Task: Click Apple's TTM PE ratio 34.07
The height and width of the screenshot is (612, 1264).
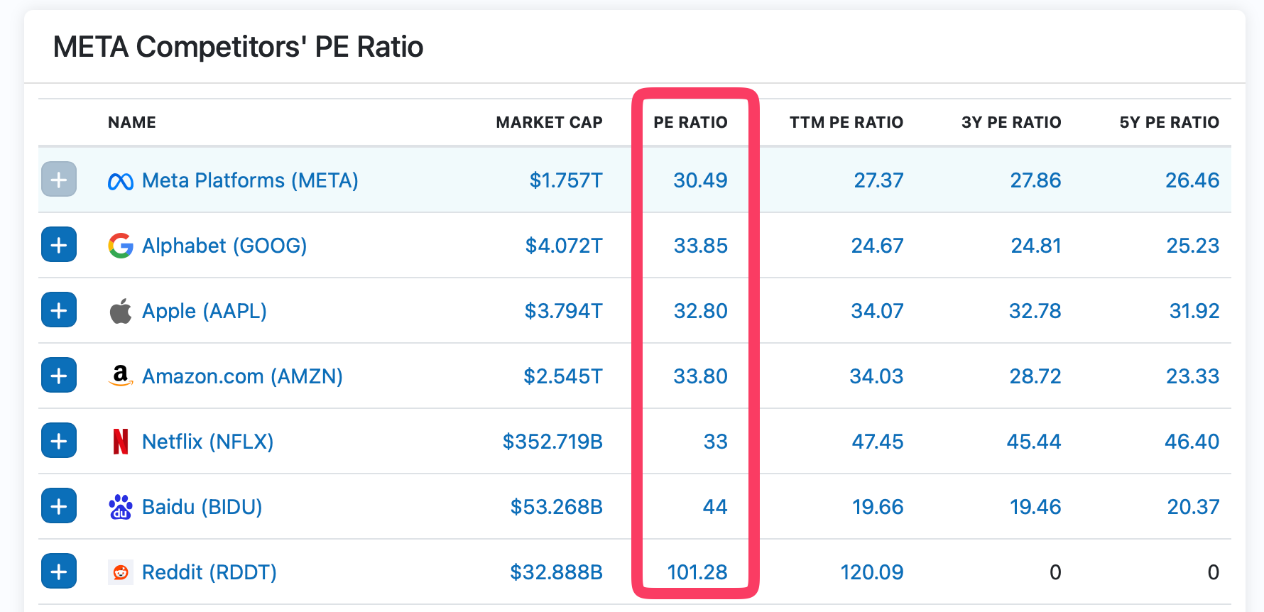Action: pos(877,311)
